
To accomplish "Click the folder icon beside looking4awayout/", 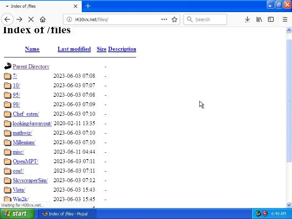I will pyautogui.click(x=7, y=123).
